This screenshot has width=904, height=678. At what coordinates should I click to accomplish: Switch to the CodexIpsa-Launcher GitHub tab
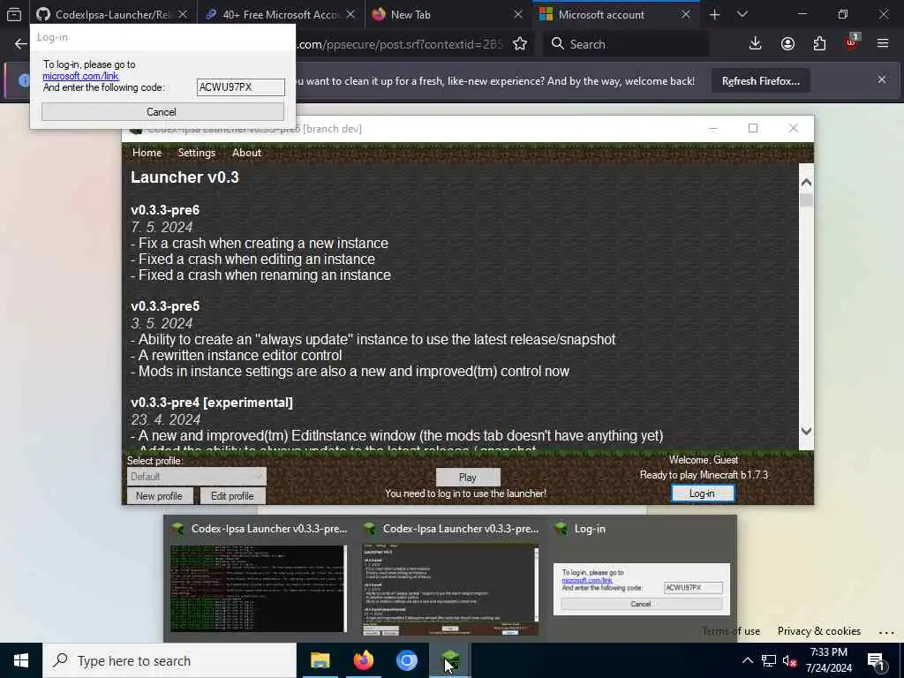click(x=112, y=14)
